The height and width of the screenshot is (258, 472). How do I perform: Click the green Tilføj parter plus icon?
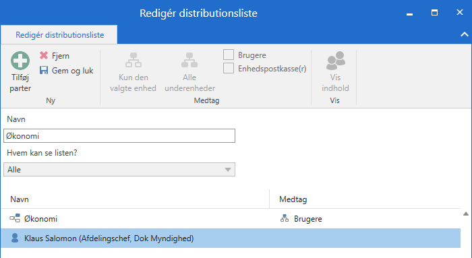click(20, 61)
